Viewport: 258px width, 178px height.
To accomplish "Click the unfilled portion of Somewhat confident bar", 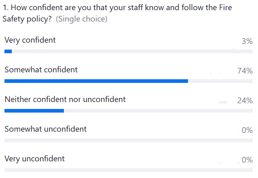I will tap(220, 81).
